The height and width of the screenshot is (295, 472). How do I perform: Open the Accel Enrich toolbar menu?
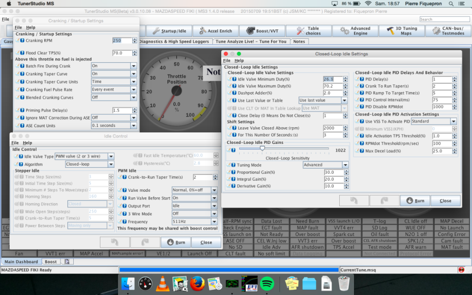coord(216,31)
